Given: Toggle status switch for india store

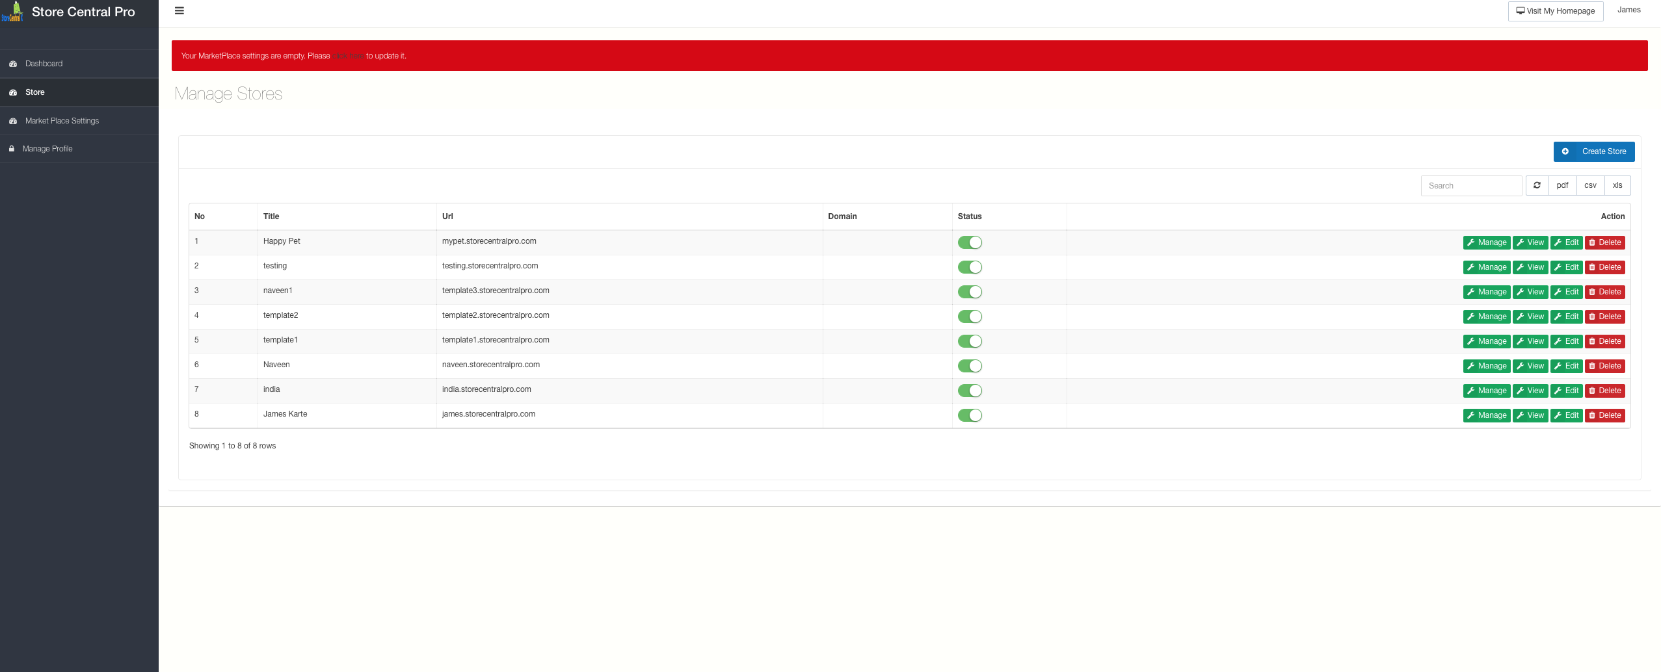Looking at the screenshot, I should [x=970, y=391].
